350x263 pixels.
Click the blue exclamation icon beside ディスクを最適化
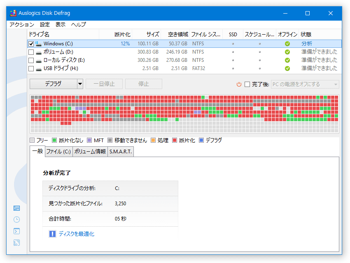[x=52, y=234]
